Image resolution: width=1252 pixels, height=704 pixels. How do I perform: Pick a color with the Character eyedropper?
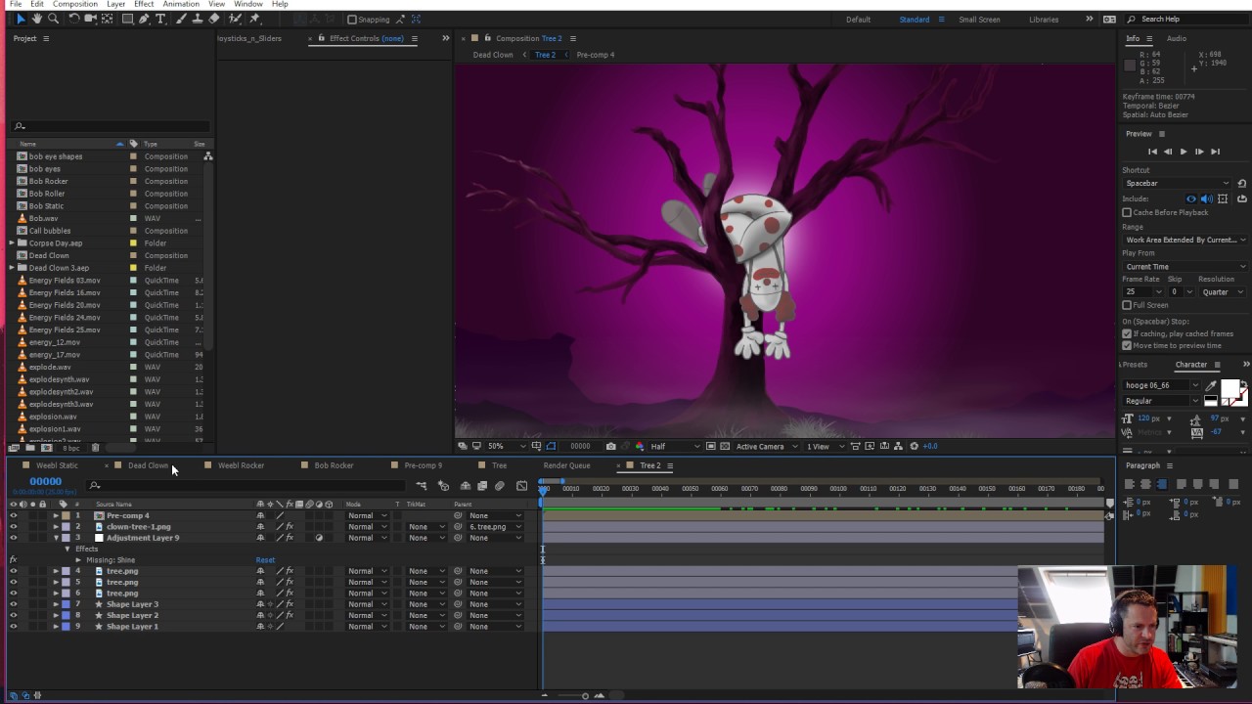pyautogui.click(x=1211, y=385)
